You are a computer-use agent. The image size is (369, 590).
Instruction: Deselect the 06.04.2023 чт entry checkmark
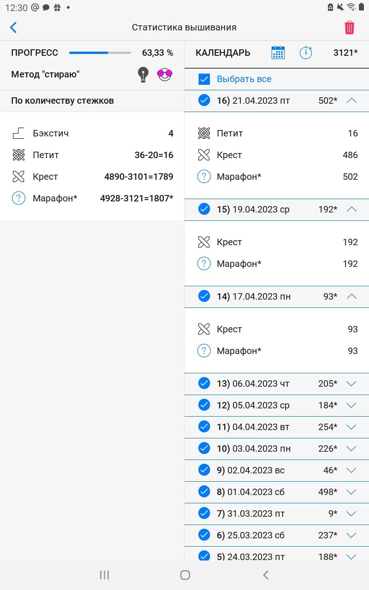click(x=204, y=383)
